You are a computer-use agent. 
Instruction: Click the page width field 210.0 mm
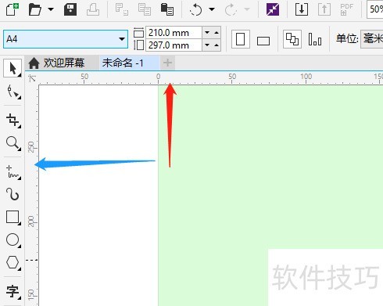pyautogui.click(x=174, y=33)
